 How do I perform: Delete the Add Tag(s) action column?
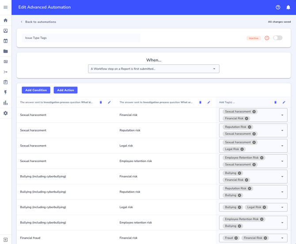(x=275, y=102)
